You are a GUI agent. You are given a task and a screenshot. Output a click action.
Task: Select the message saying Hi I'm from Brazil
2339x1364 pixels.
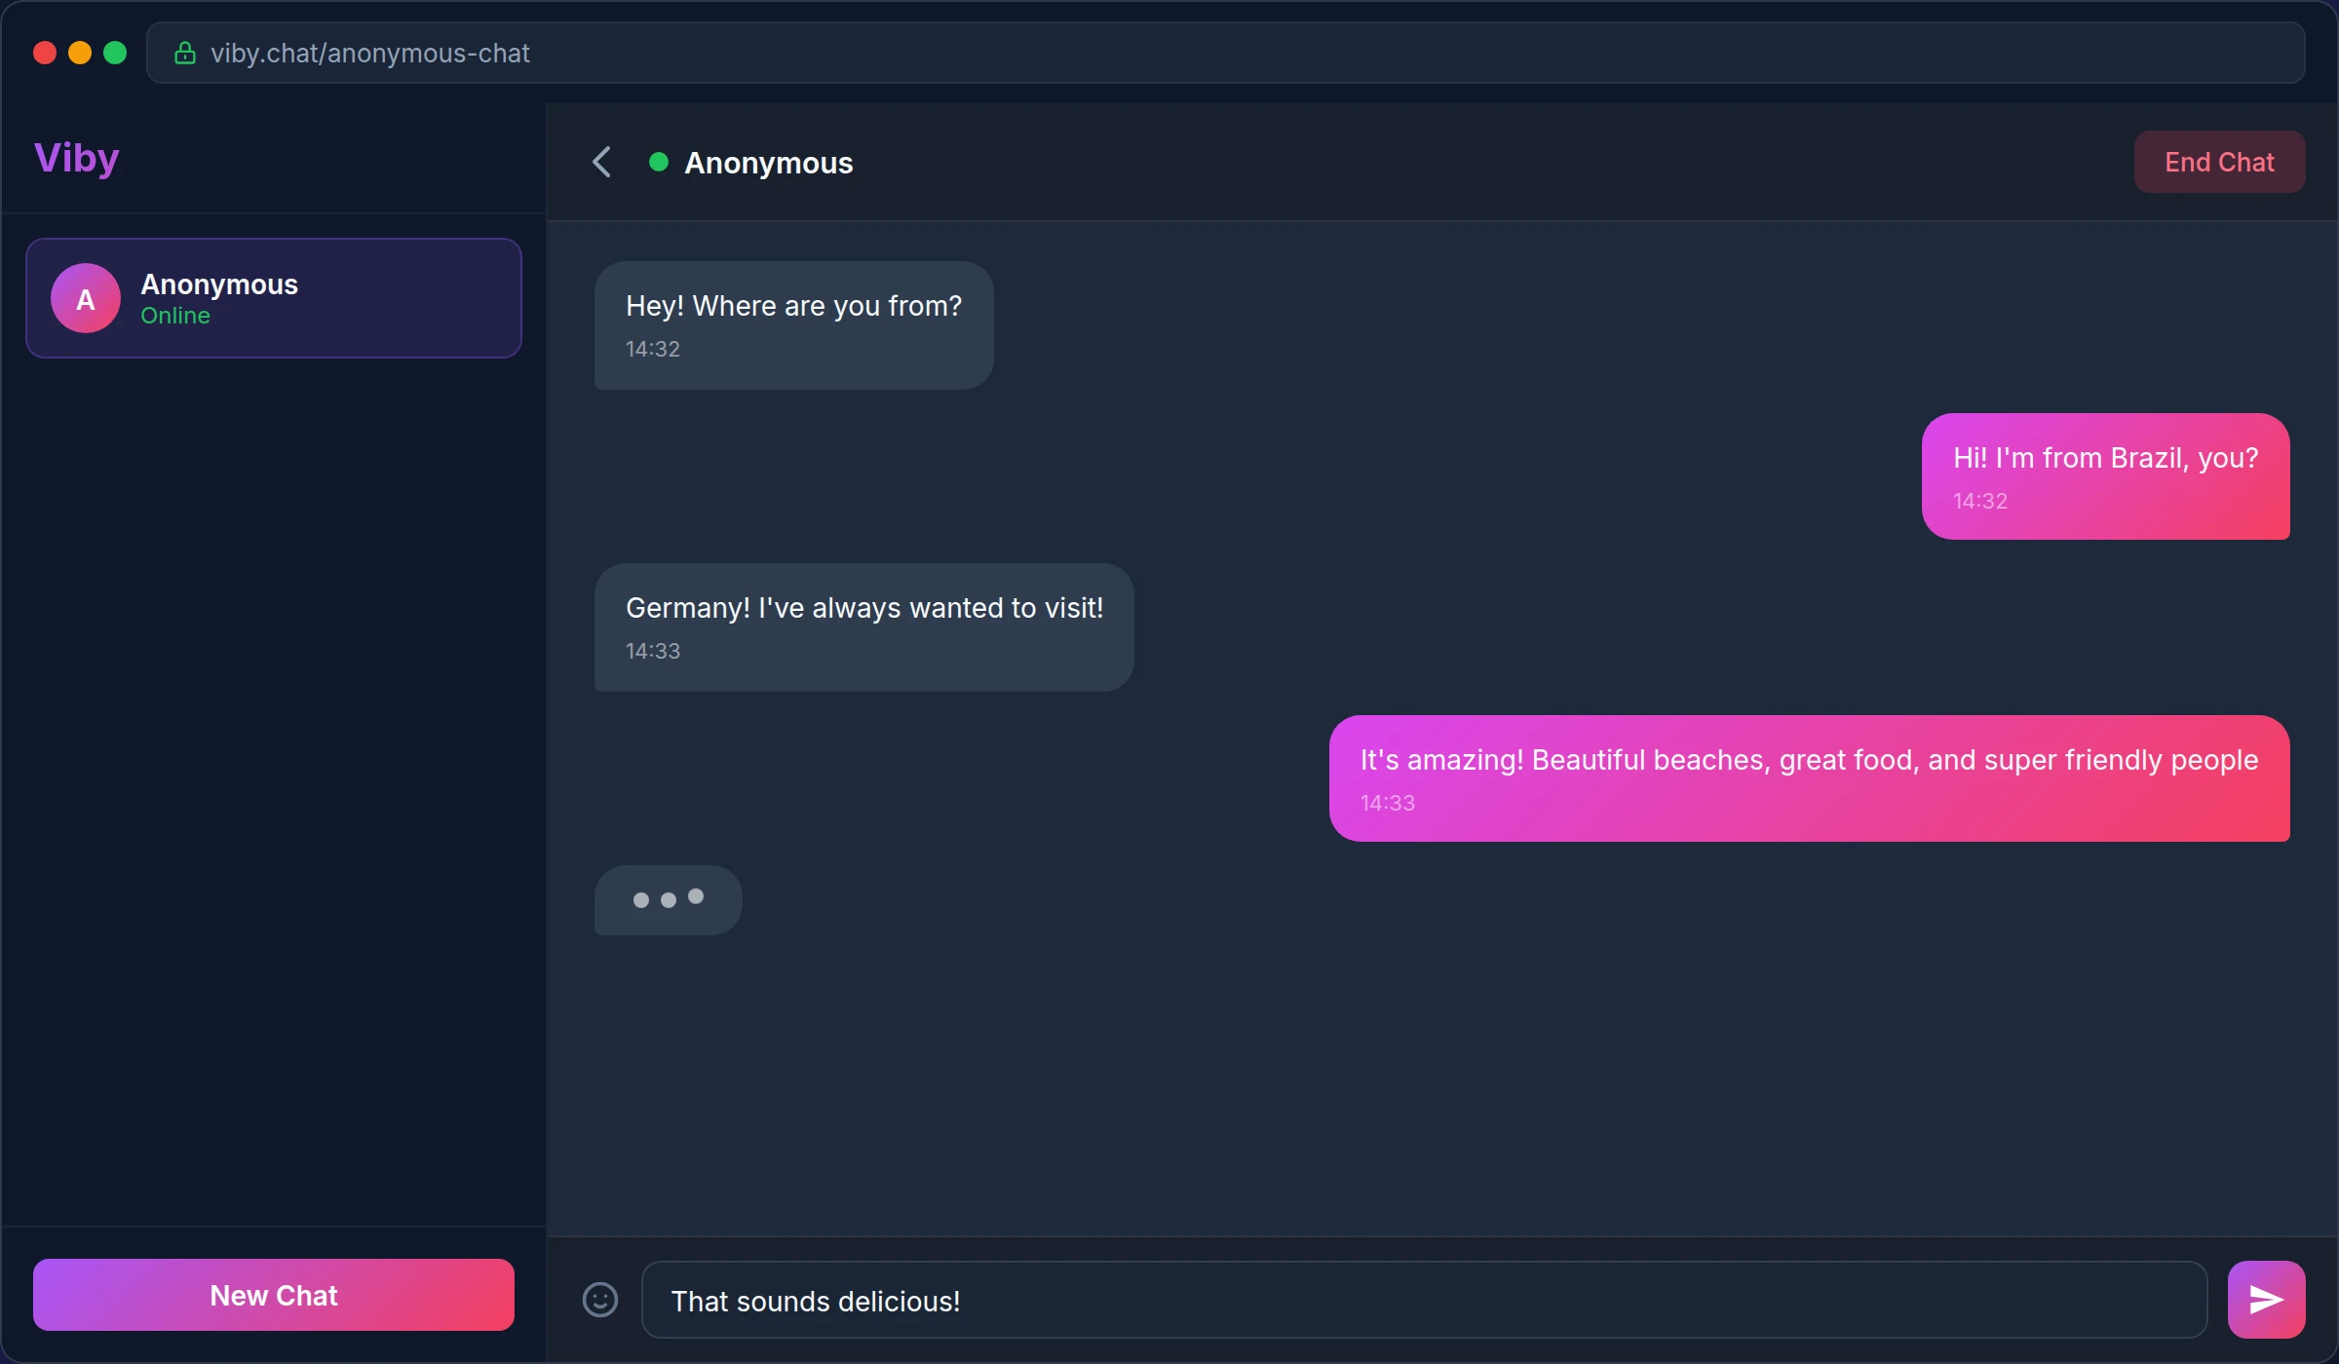pos(2105,476)
